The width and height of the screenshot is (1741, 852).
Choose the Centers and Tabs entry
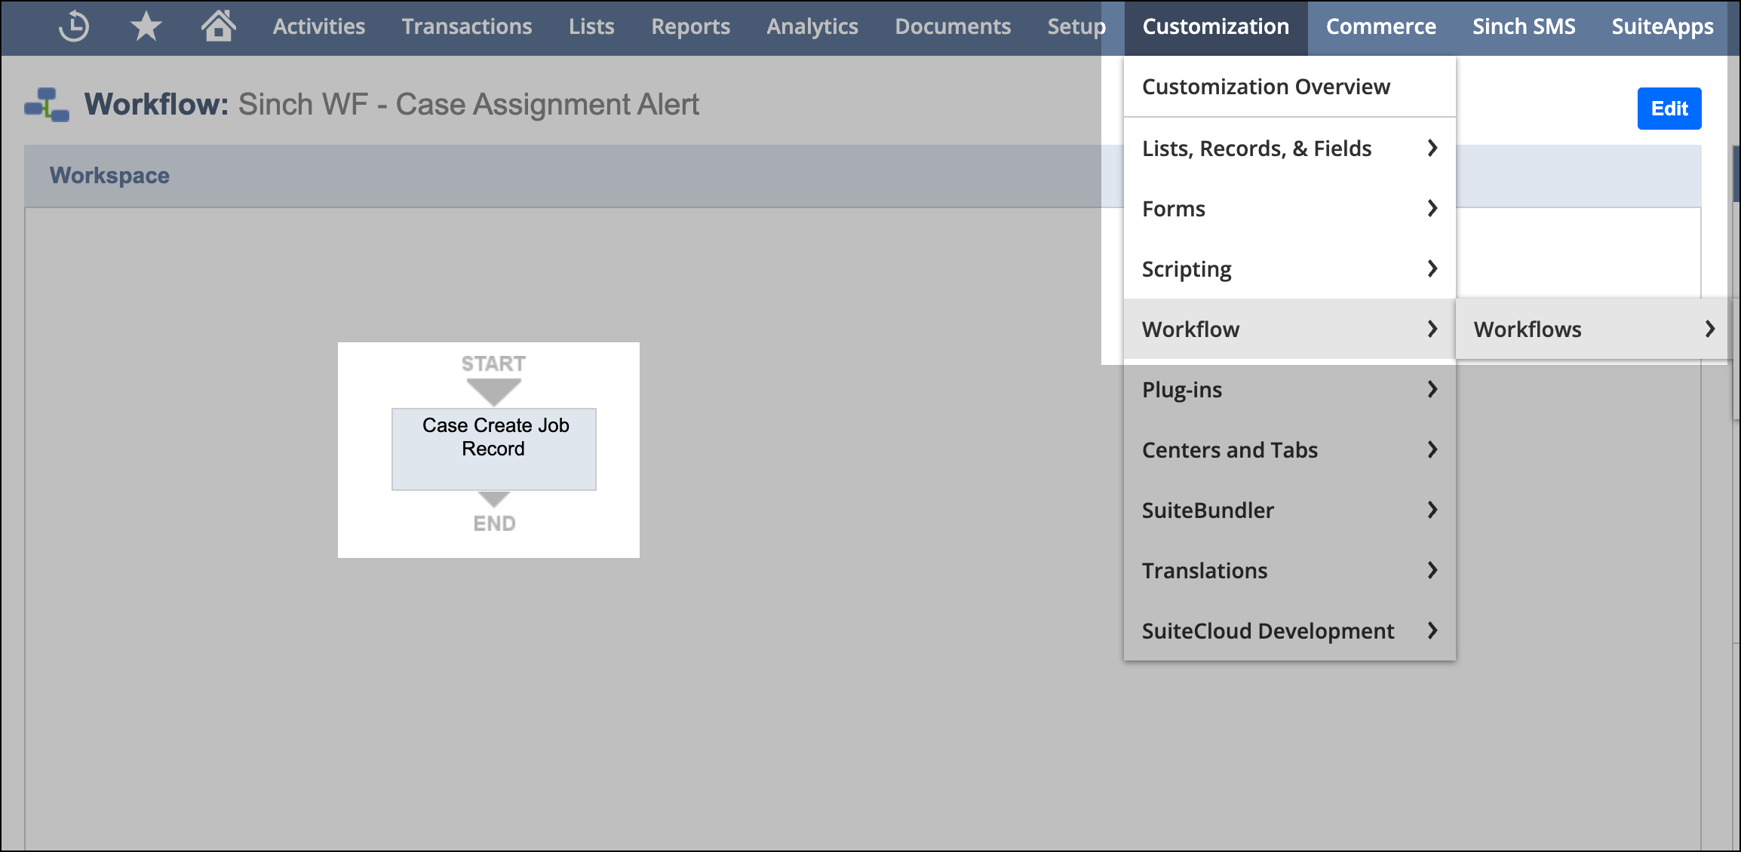coord(1289,449)
